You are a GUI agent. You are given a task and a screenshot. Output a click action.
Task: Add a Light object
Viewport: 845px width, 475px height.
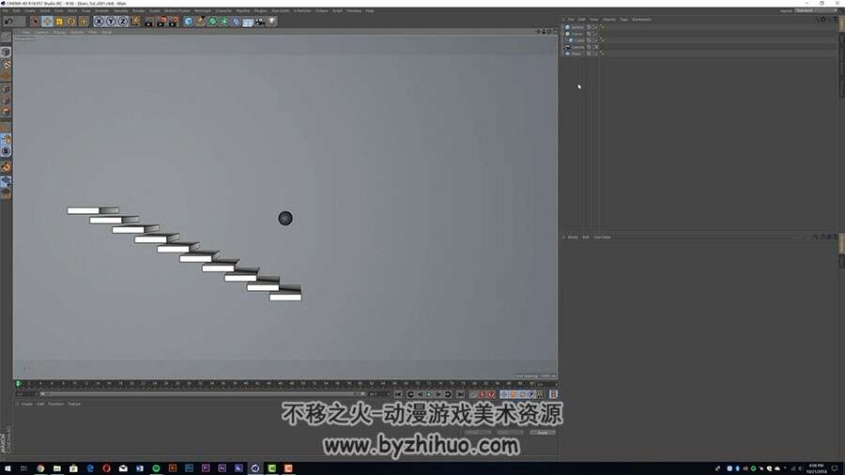point(272,22)
